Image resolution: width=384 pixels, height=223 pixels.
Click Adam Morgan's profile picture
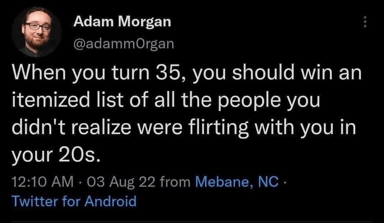[37, 32]
